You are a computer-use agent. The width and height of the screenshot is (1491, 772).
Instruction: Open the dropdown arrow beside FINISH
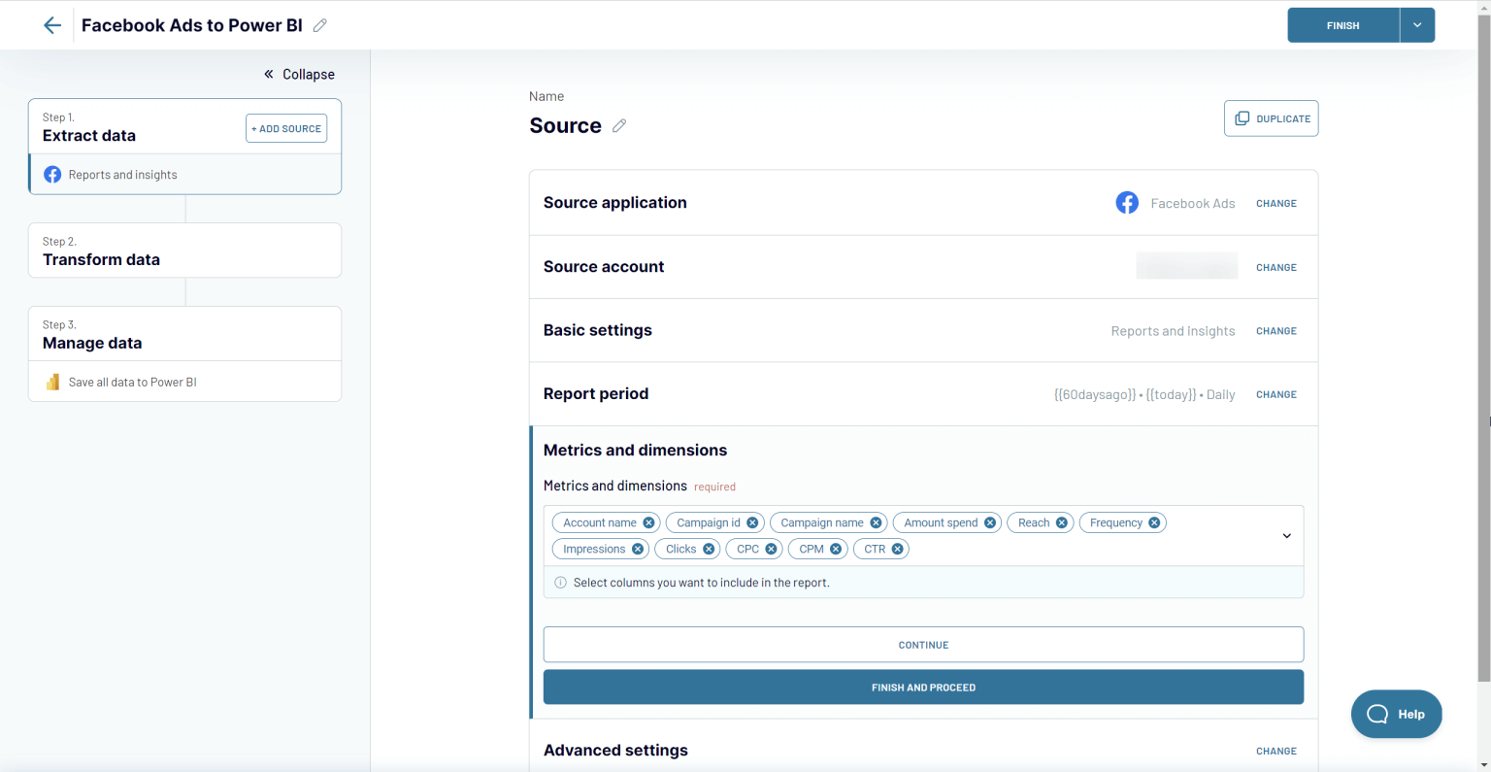click(x=1417, y=24)
